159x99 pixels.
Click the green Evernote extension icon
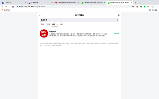(141, 7)
